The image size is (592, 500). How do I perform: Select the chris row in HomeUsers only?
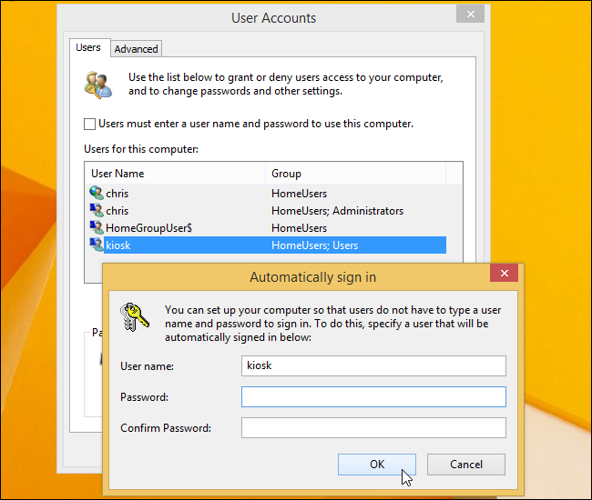coord(267,194)
